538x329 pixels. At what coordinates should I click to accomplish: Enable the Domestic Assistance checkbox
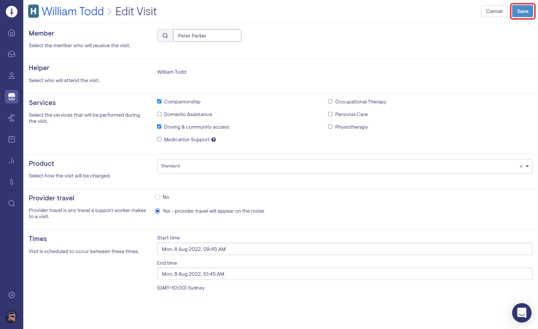coord(159,114)
